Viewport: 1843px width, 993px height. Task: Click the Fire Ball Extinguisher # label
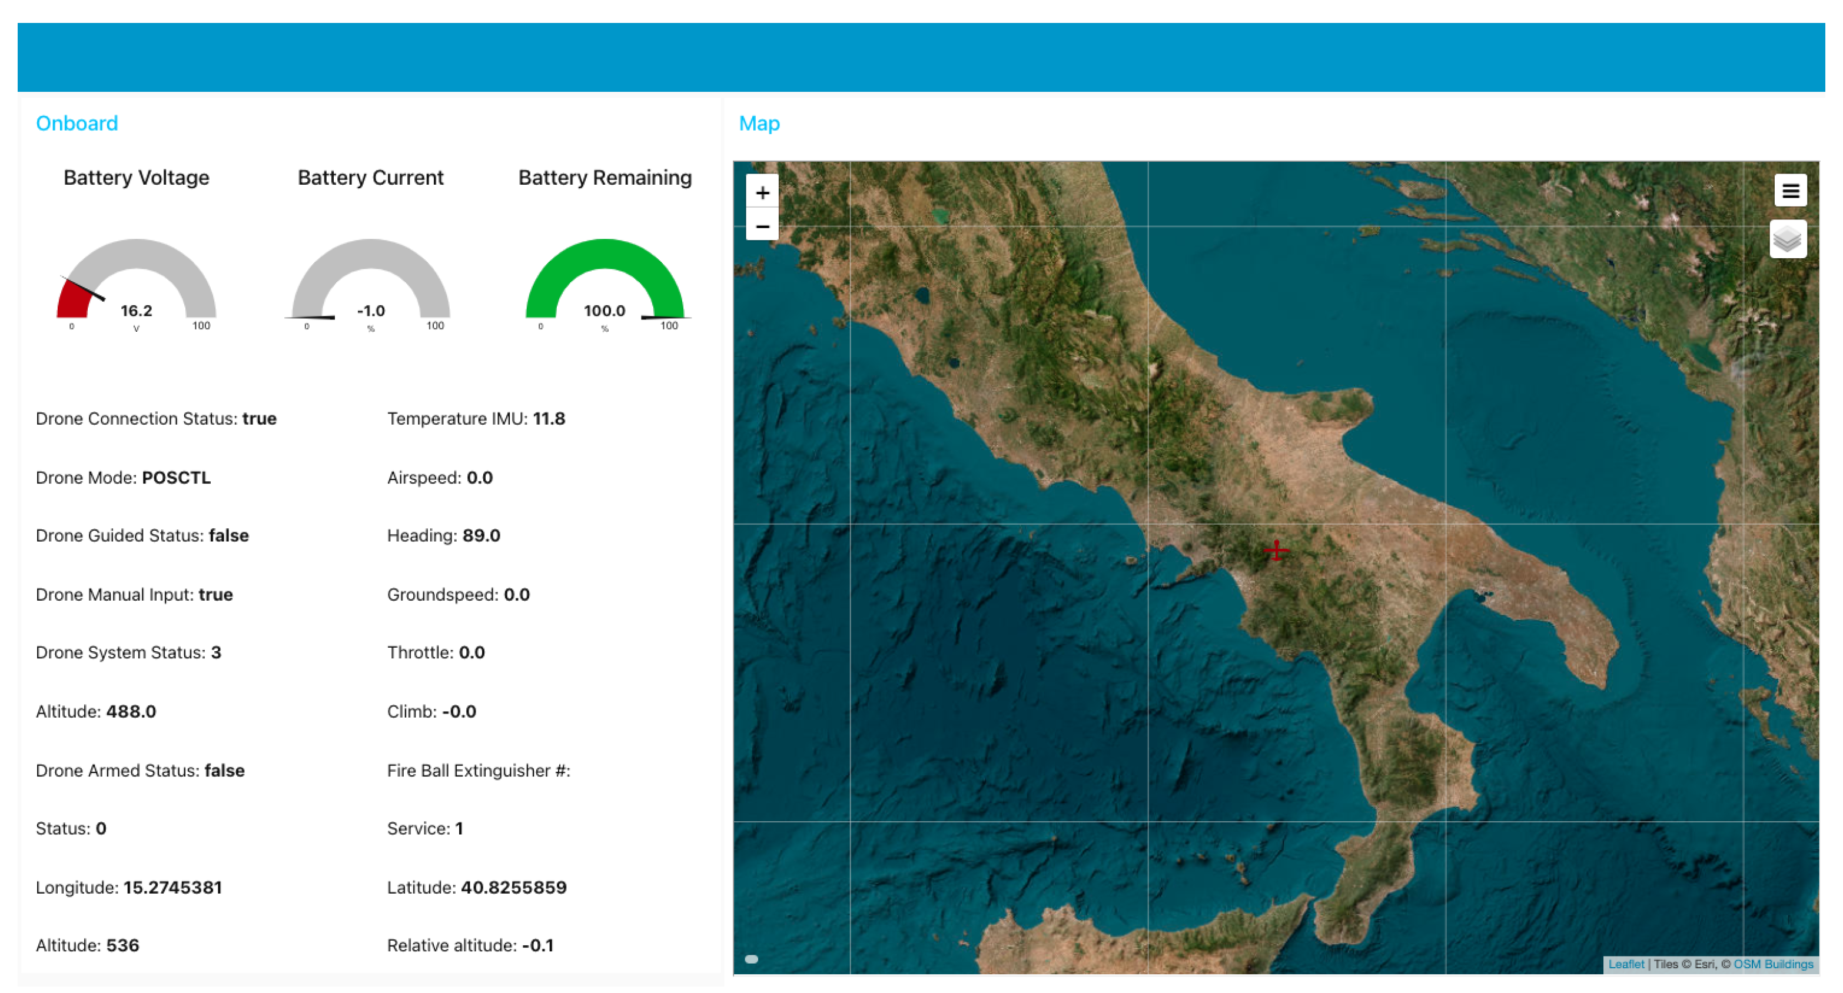click(478, 770)
